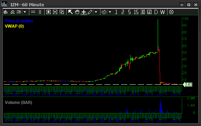Toggle the crosshair cursor tool
The width and height of the screenshot is (201, 126).
tap(84, 12)
